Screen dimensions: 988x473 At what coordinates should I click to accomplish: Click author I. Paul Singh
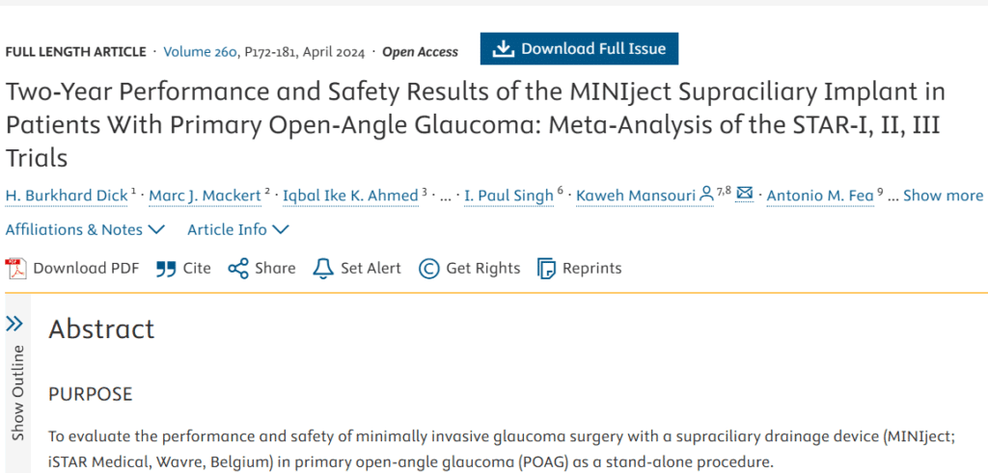pyautogui.click(x=508, y=196)
